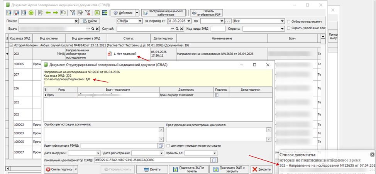Open the Снять подпись dropdown arrow
Image resolution: width=376 pixels, height=174 pixels.
point(76,169)
